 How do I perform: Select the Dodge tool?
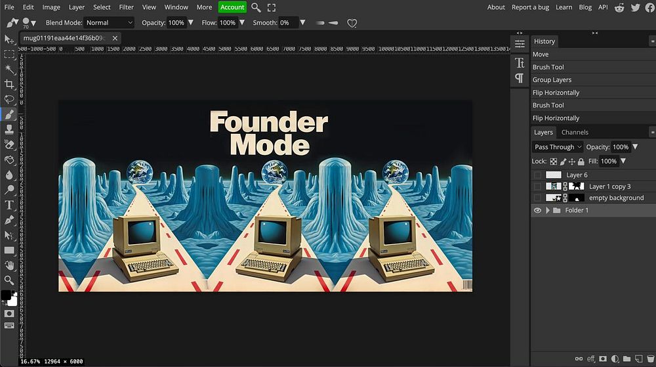click(x=9, y=190)
